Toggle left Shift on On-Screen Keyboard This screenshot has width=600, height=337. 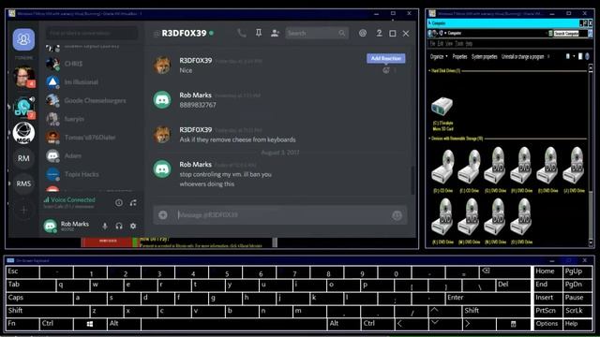[x=48, y=311]
